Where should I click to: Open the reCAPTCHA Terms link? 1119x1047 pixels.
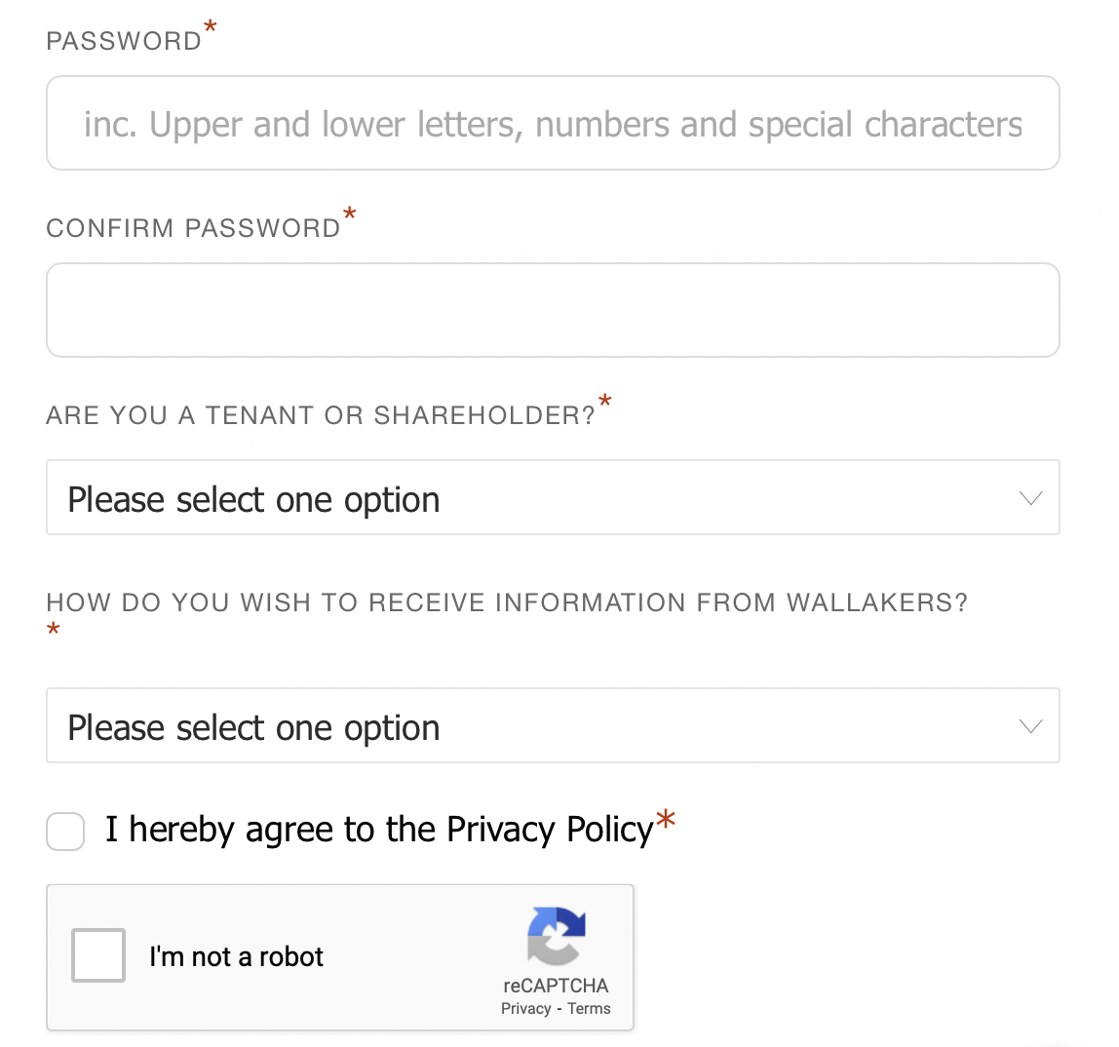[x=589, y=1009]
